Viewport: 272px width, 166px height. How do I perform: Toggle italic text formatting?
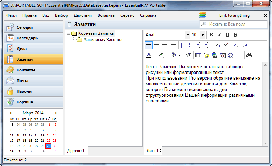click(x=219, y=35)
